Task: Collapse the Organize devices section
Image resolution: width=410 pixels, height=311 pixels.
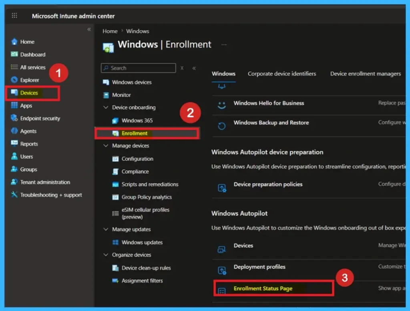Action: click(x=106, y=255)
